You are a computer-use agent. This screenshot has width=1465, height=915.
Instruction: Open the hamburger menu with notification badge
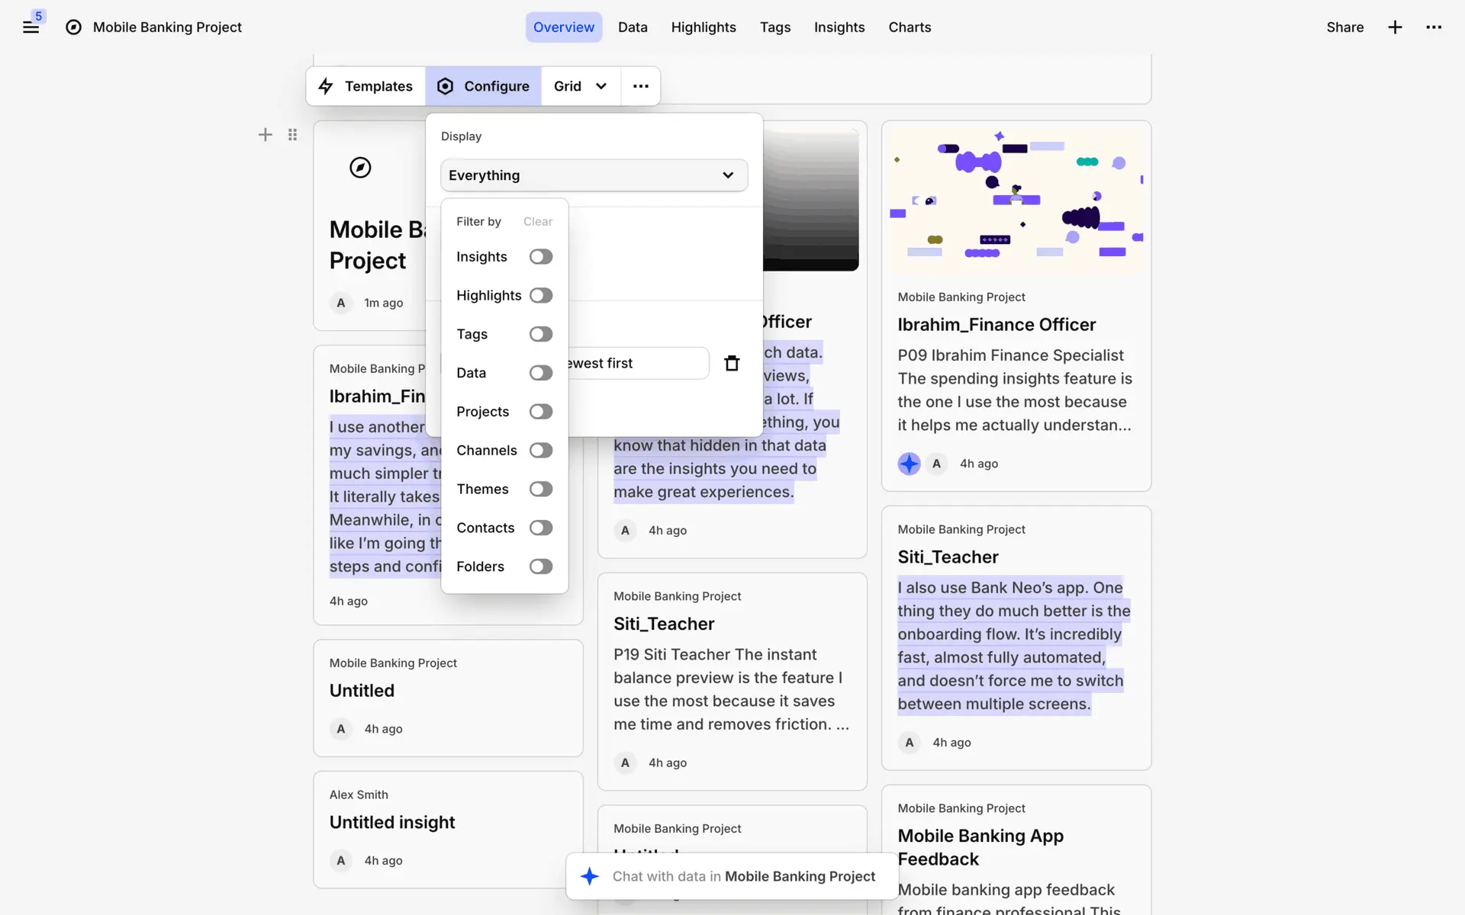click(x=31, y=27)
